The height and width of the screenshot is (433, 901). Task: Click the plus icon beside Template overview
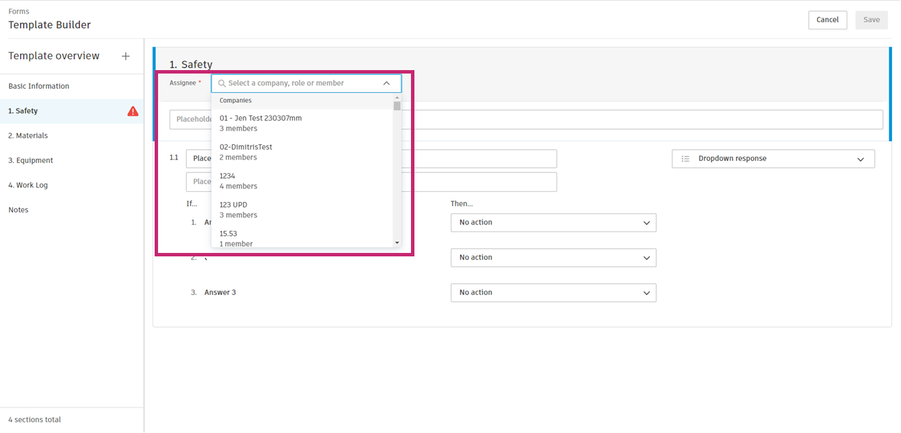(126, 56)
